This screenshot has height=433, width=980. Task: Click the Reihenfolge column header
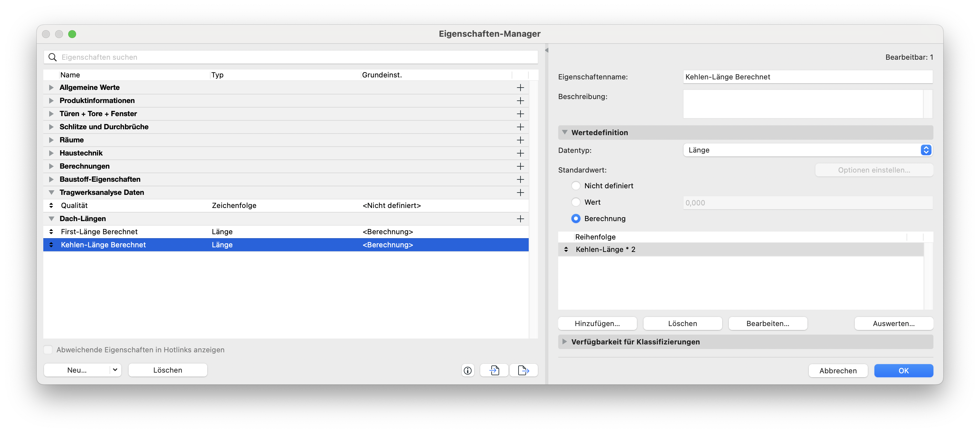(740, 237)
